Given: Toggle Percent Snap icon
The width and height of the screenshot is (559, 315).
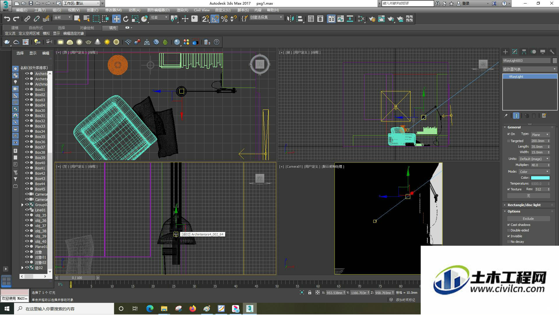Looking at the screenshot, I should click(x=224, y=19).
